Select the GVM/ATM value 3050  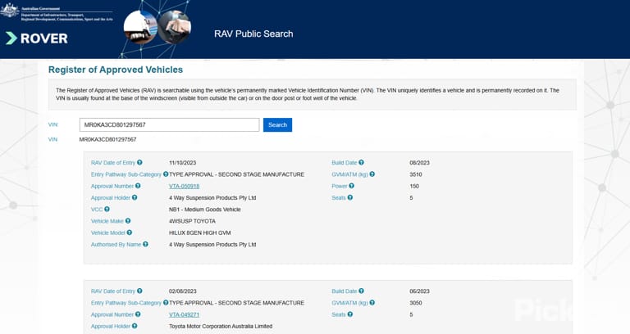[x=416, y=303]
